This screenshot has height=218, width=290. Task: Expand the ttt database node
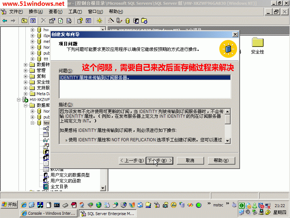click(x=33, y=59)
